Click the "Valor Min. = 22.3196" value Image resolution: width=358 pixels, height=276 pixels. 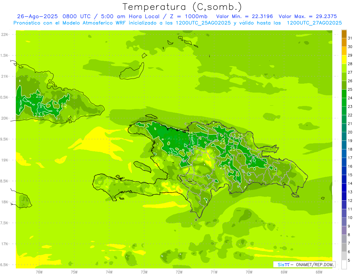click(245, 16)
